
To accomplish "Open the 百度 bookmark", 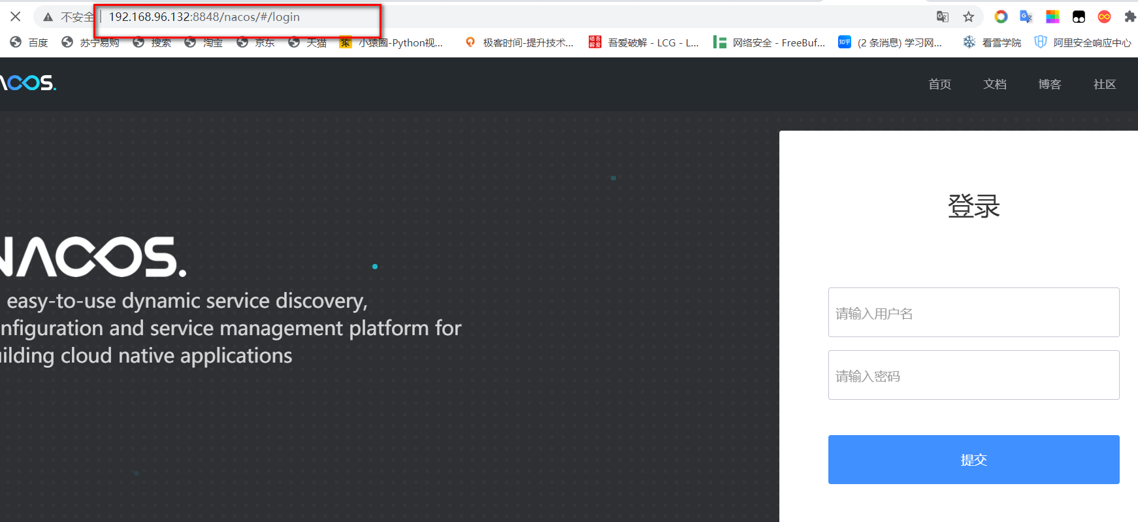I will tap(29, 42).
